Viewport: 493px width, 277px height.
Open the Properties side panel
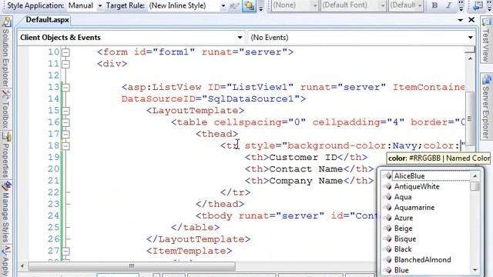point(5,155)
